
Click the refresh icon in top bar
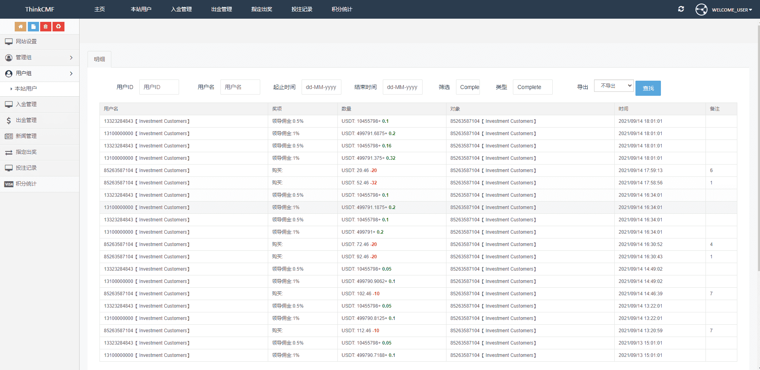(681, 9)
